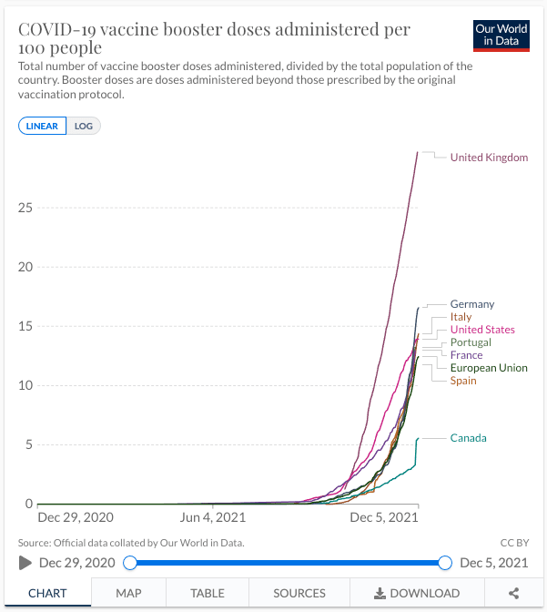Image resolution: width=547 pixels, height=612 pixels.
Task: Switch to the TABLE tab
Action: tap(208, 593)
